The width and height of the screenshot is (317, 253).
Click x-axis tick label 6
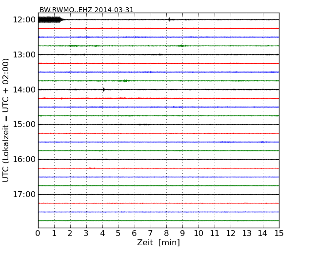(x=134, y=234)
